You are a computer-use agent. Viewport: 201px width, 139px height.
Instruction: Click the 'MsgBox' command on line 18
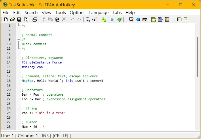point(28,81)
